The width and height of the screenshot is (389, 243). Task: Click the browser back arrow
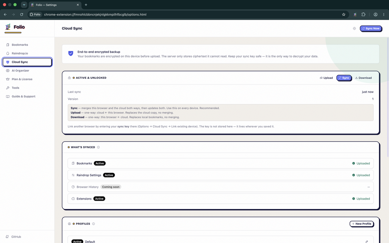5,14
